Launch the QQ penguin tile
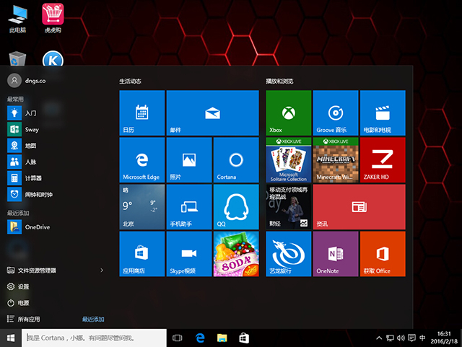Viewport: 462px width, 347px height. tap(235, 206)
